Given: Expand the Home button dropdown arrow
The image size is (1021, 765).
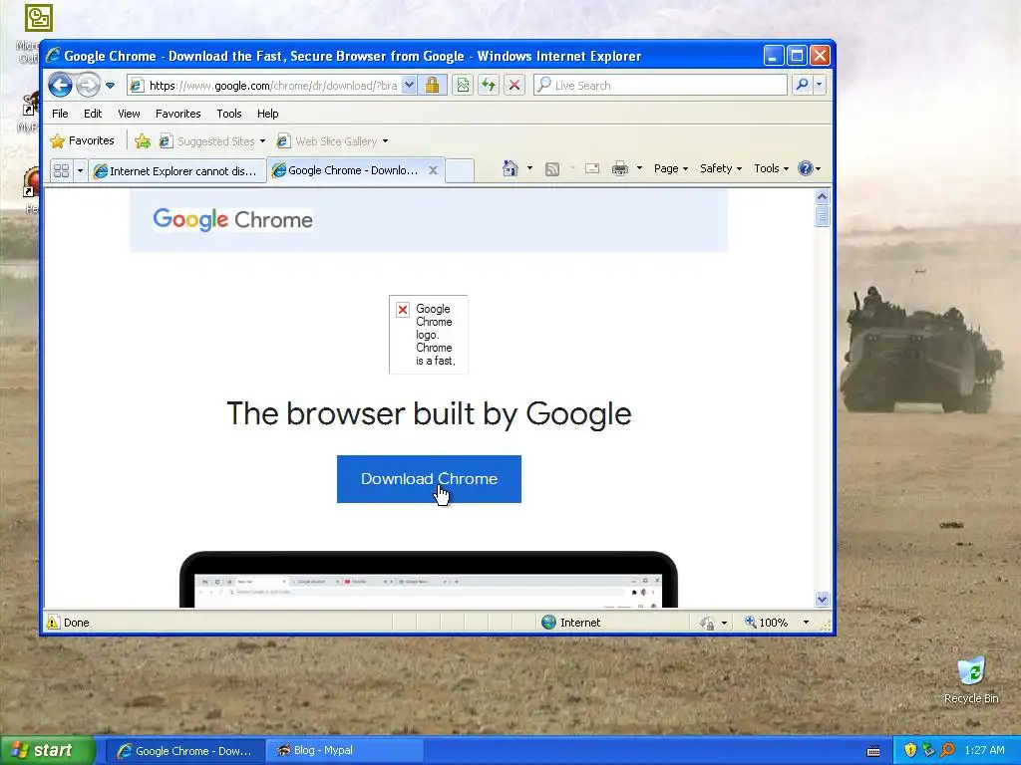Looking at the screenshot, I should tap(529, 168).
